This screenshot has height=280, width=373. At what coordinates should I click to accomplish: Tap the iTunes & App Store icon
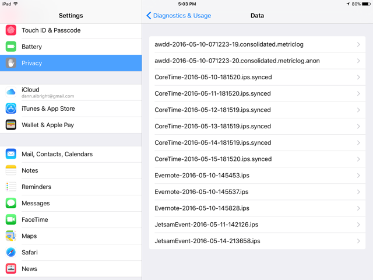11,108
